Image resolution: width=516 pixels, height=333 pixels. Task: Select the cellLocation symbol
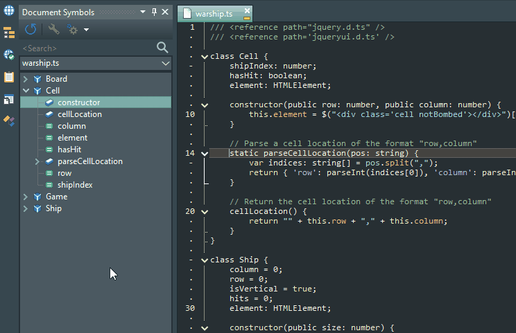click(x=79, y=114)
